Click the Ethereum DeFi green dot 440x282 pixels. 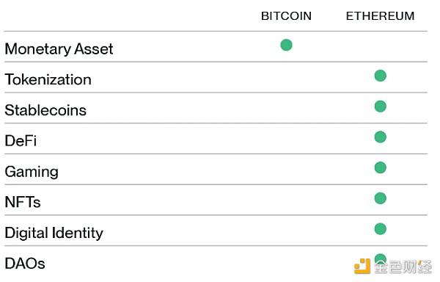(x=380, y=137)
